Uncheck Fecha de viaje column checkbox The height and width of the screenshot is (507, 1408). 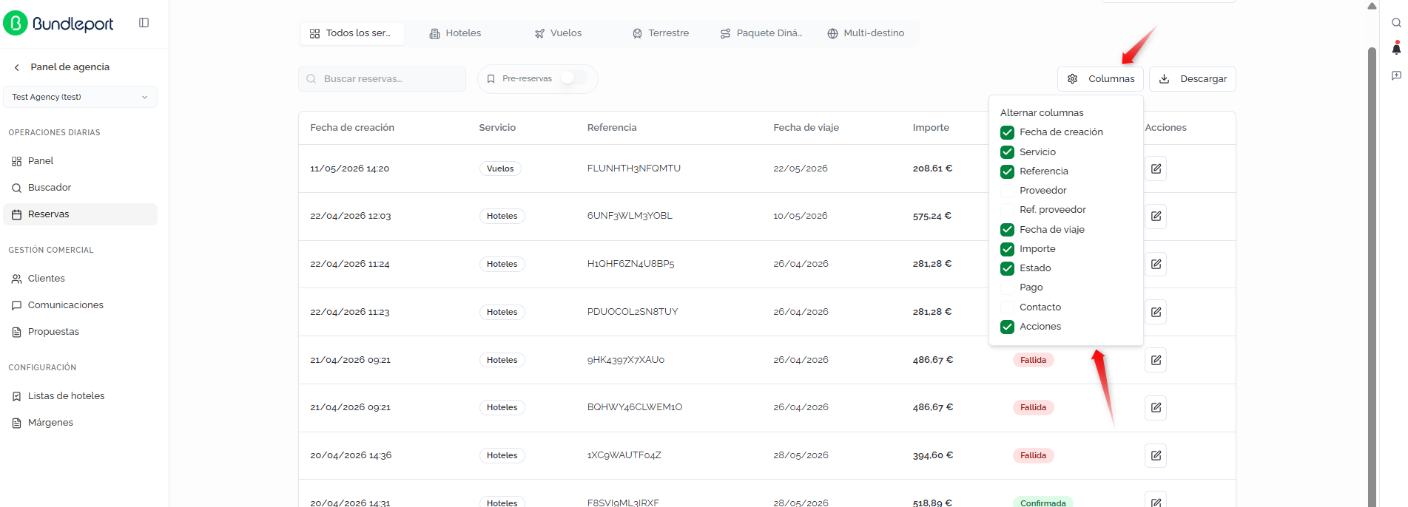coord(1007,230)
